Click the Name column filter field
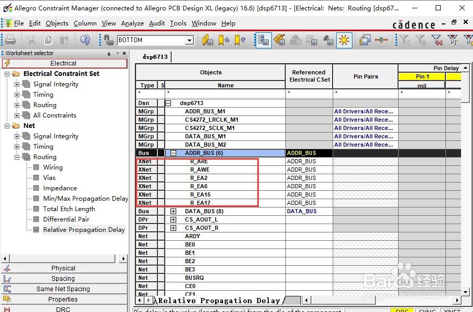The height and width of the screenshot is (312, 473). coord(225,93)
